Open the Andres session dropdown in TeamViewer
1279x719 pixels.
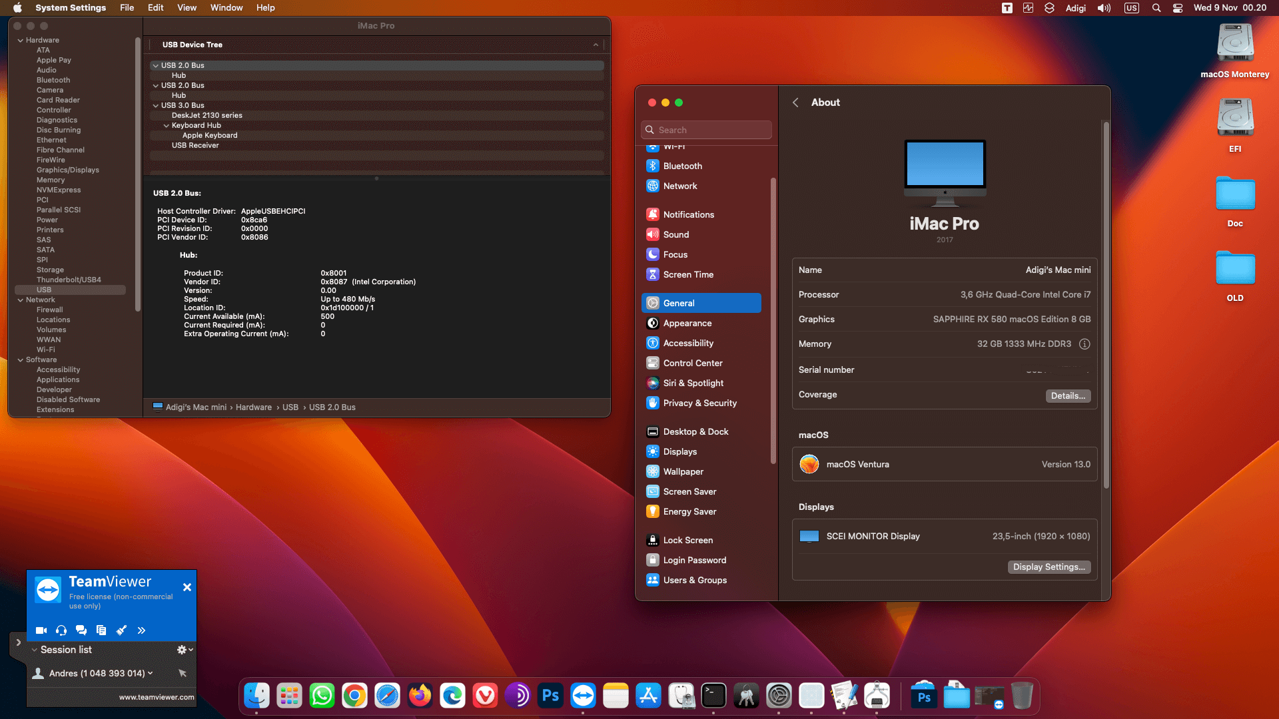point(151,673)
